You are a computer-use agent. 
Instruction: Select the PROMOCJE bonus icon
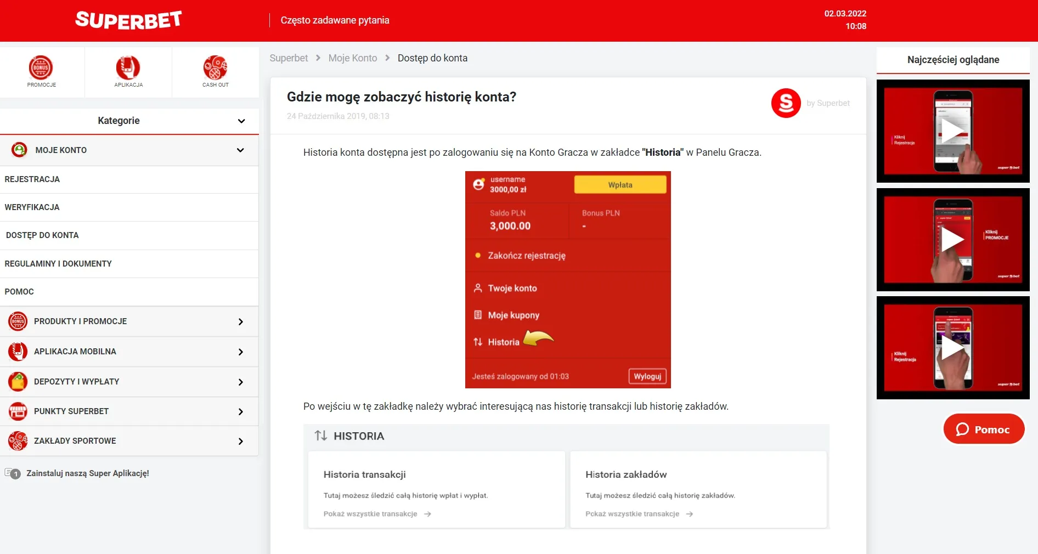pyautogui.click(x=41, y=67)
